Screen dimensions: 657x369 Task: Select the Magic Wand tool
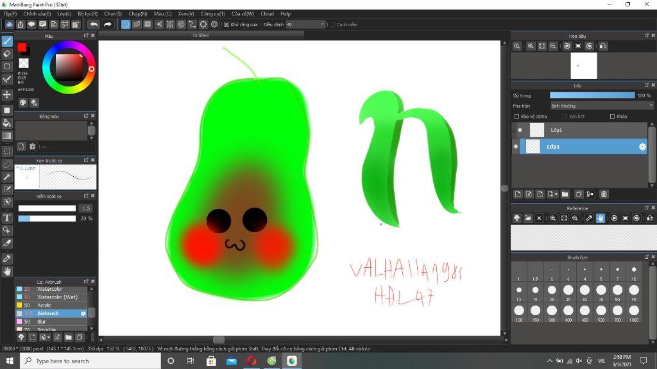[x=7, y=177]
